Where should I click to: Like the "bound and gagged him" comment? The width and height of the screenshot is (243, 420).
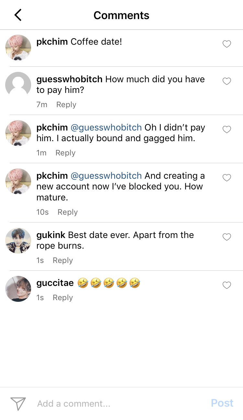227,130
